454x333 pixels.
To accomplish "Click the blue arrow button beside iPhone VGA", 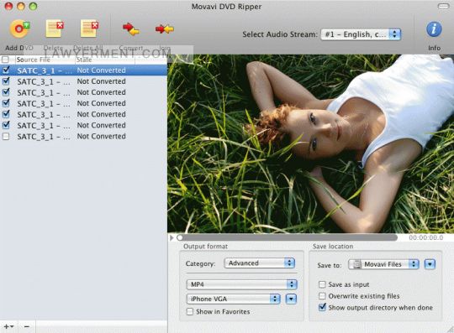I will (x=291, y=299).
